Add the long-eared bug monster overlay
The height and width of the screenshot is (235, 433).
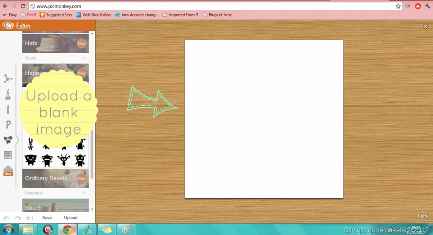(x=63, y=160)
